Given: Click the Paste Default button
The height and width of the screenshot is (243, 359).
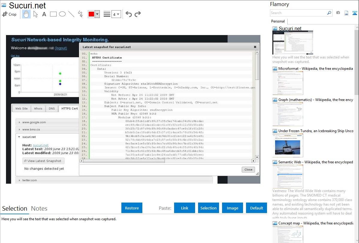Looking at the screenshot, I should [257, 208].
